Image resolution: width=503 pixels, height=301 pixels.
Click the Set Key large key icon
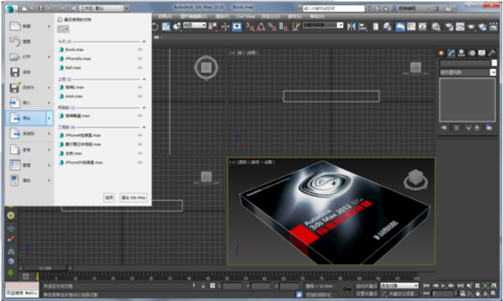click(347, 289)
